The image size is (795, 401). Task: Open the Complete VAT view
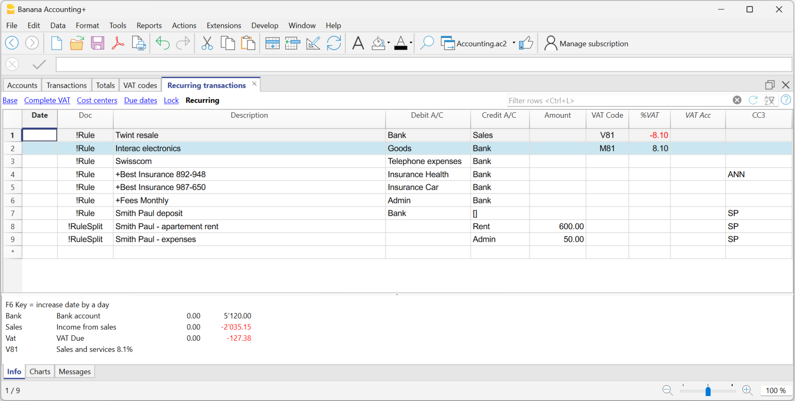click(x=47, y=100)
